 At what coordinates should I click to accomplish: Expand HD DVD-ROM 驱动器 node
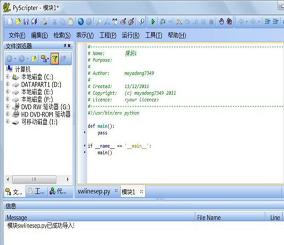click(7, 114)
